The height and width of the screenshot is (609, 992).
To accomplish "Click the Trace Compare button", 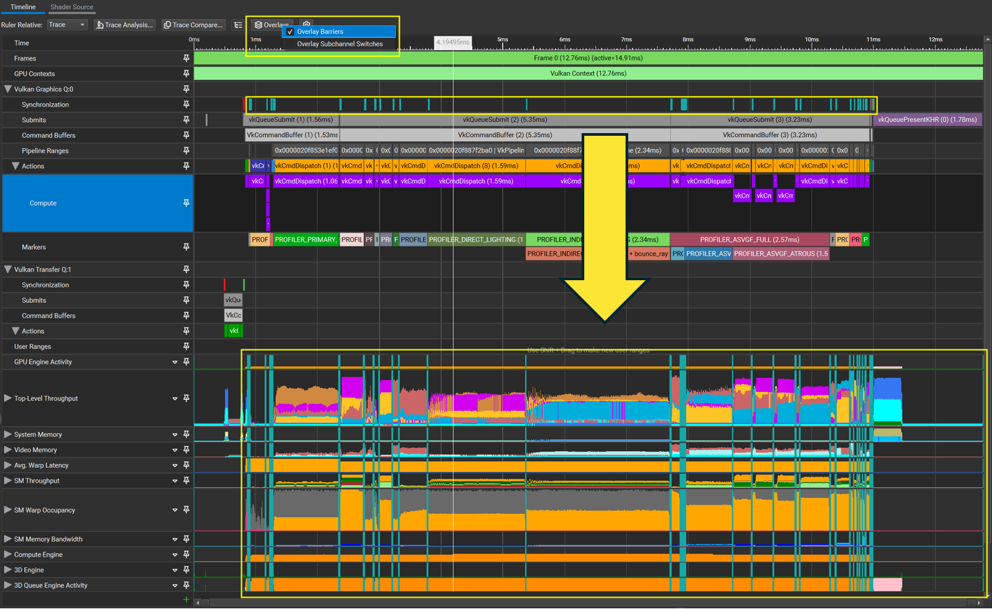I will tap(193, 25).
